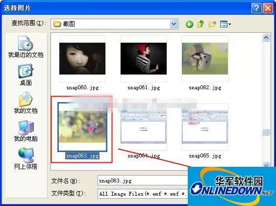
Task: Create a new folder
Action: pyautogui.click(x=212, y=24)
